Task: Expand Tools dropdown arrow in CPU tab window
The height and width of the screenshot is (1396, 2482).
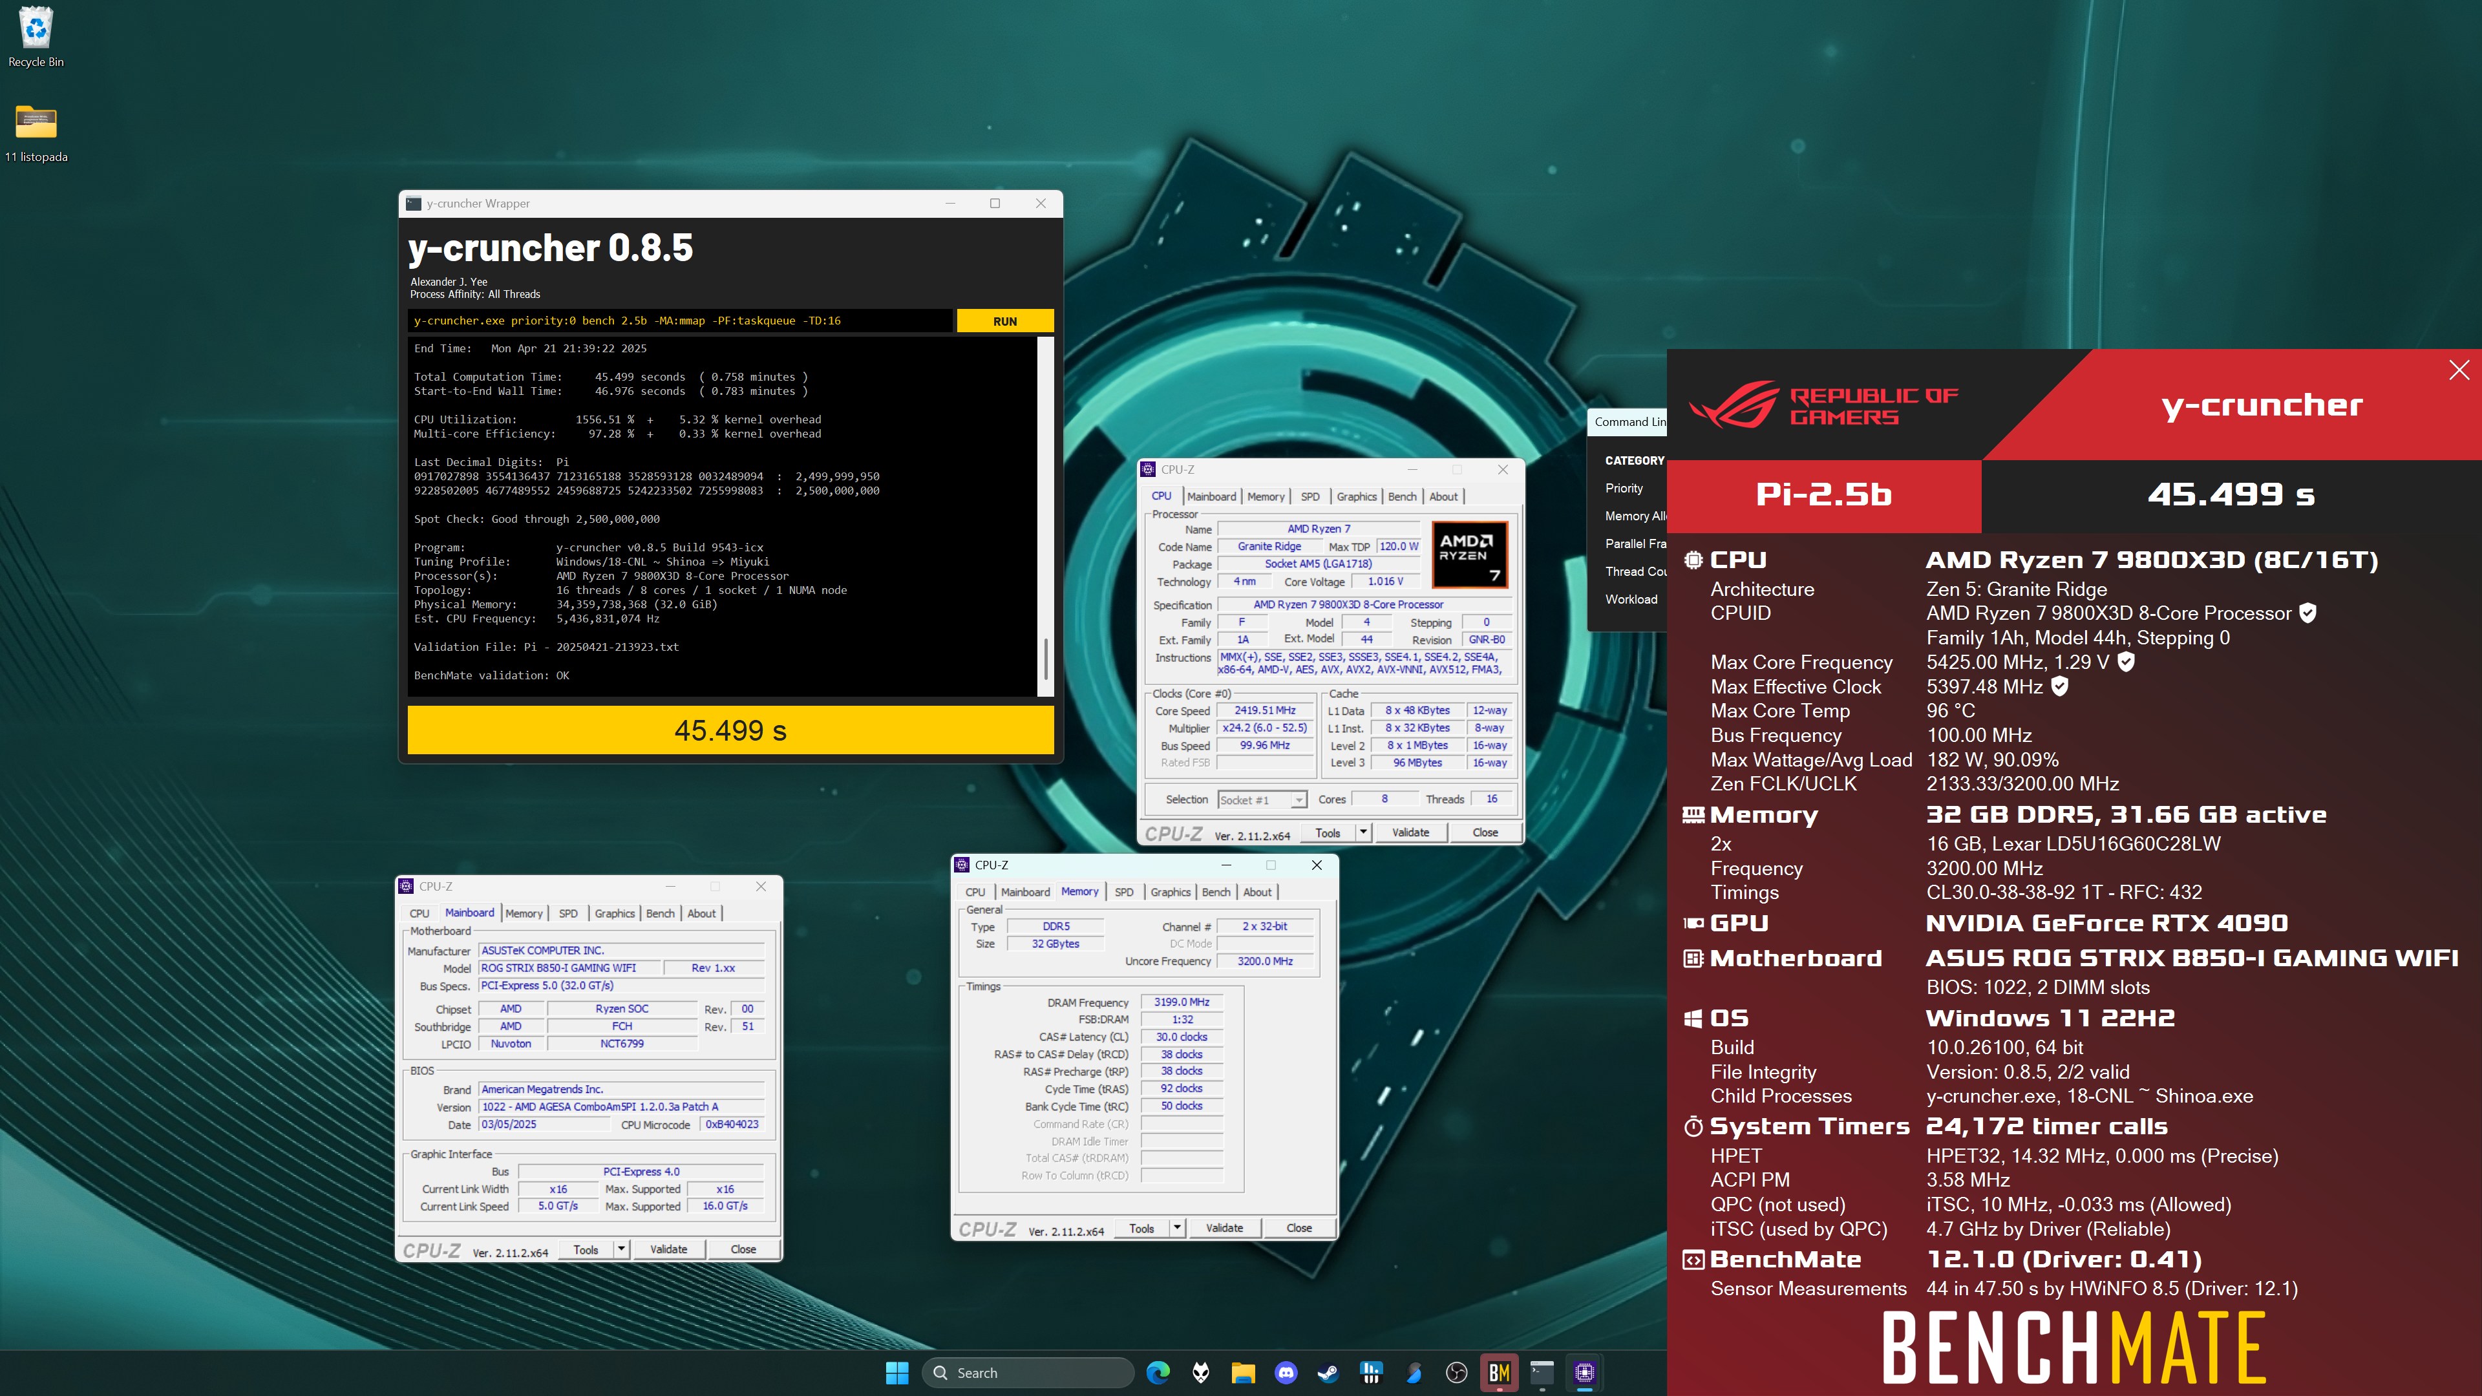Action: [x=1363, y=832]
